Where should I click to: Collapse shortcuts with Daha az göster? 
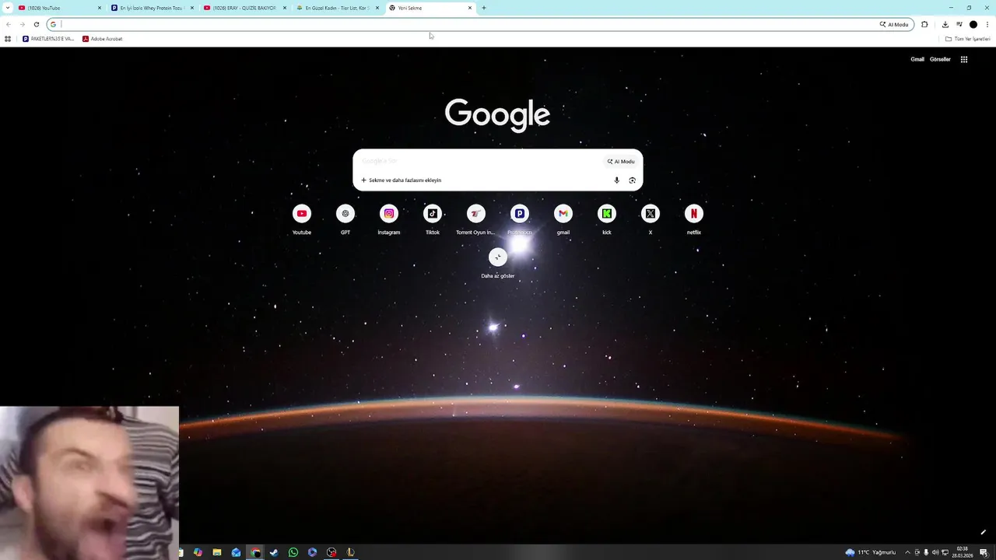(498, 264)
